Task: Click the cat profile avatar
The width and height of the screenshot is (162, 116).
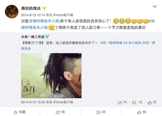Action: click(12, 12)
